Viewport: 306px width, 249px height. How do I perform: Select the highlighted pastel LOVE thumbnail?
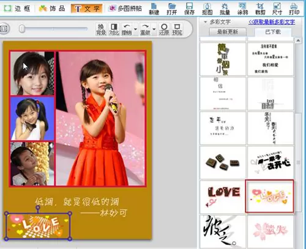coord(269,196)
